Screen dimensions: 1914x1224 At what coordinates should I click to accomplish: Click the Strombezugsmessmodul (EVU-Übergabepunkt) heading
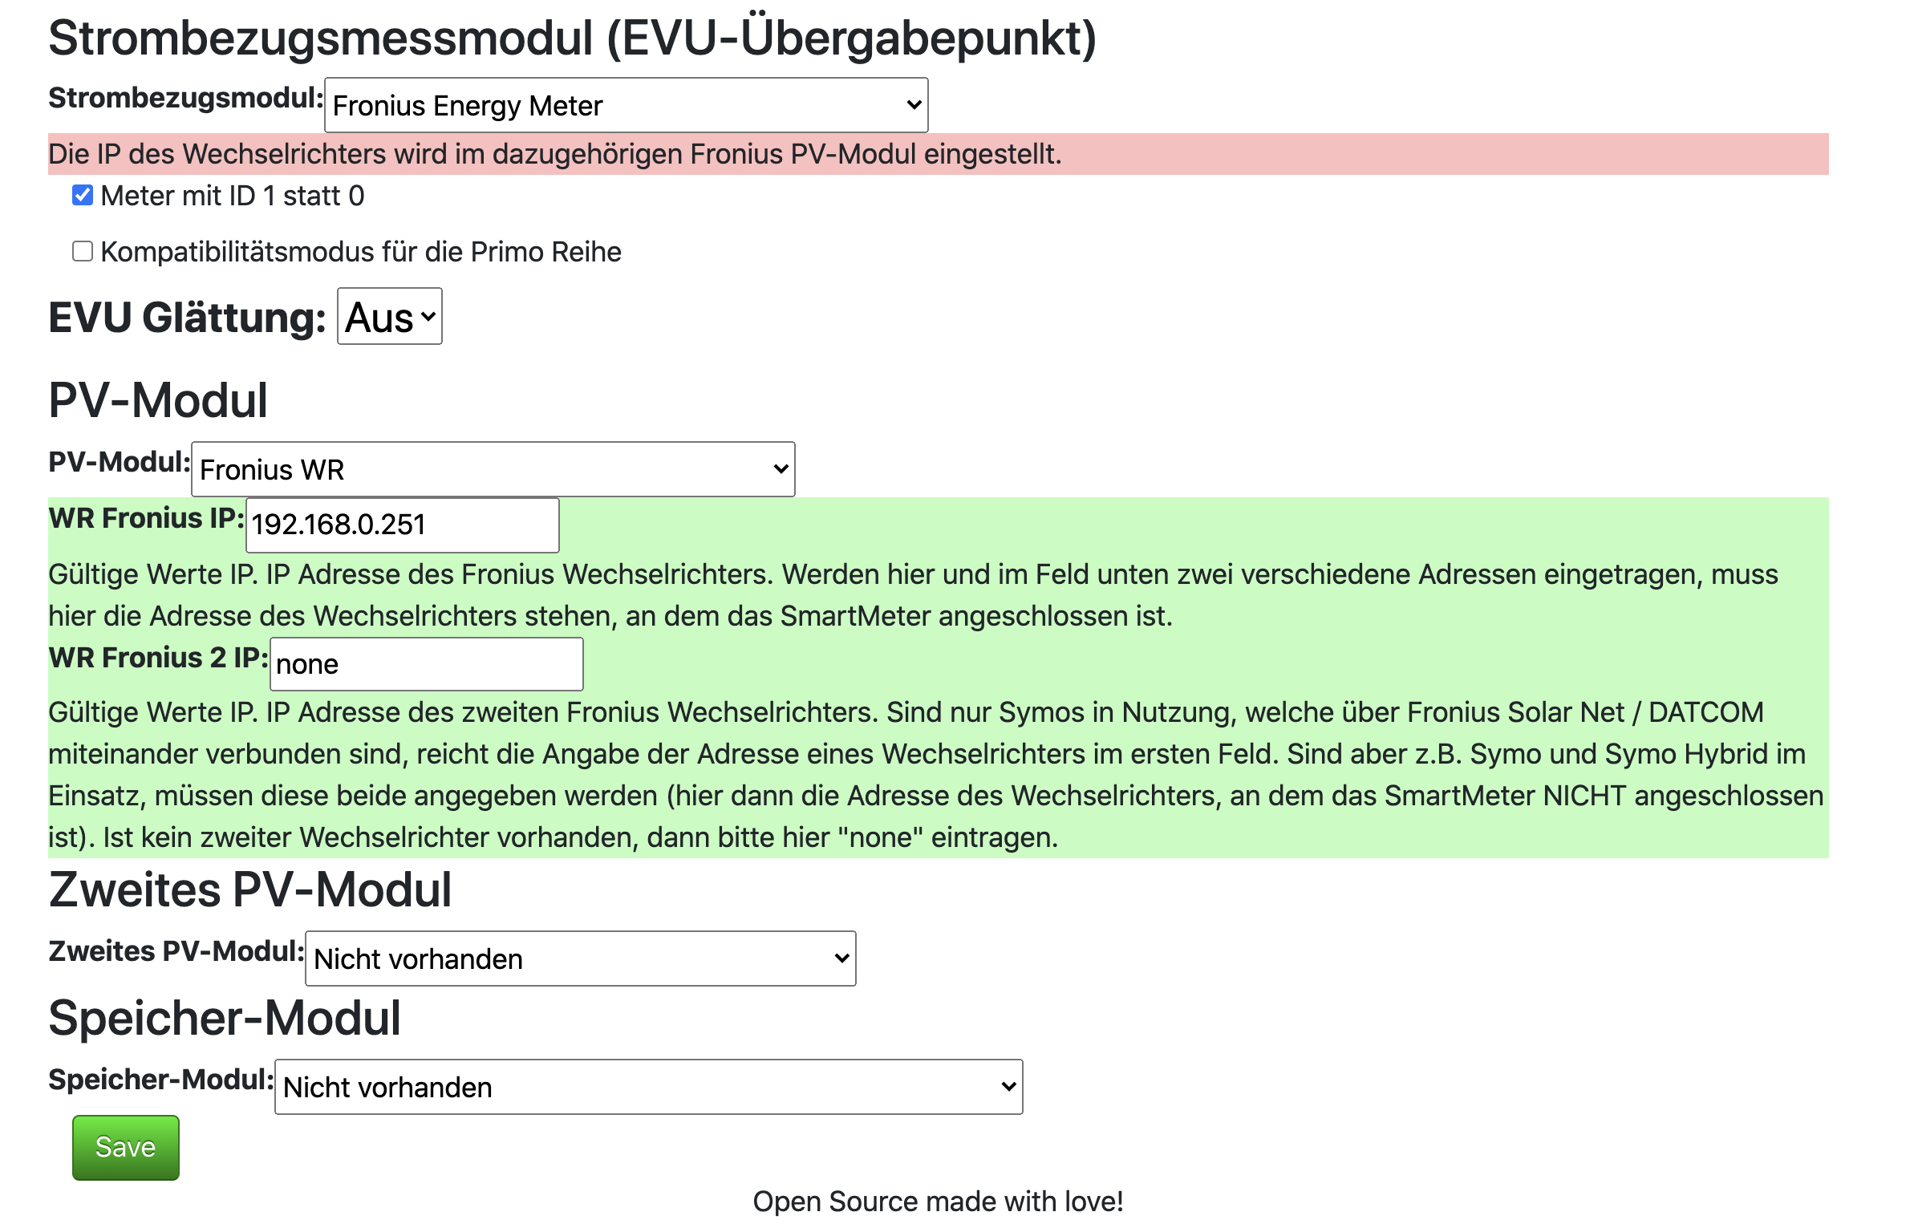click(x=572, y=38)
